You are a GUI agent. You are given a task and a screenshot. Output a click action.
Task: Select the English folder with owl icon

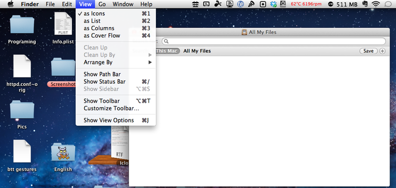pyautogui.click(x=63, y=152)
